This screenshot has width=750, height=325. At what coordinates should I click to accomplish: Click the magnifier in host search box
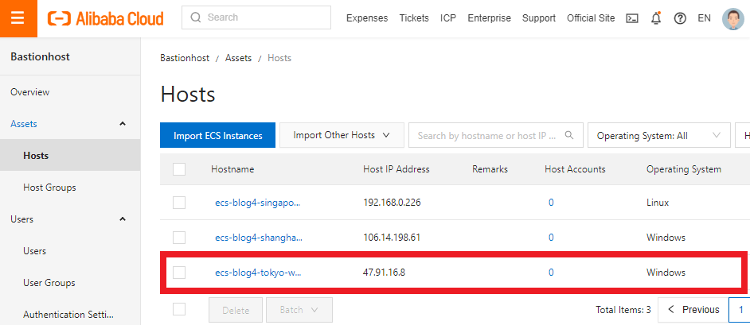coord(569,135)
